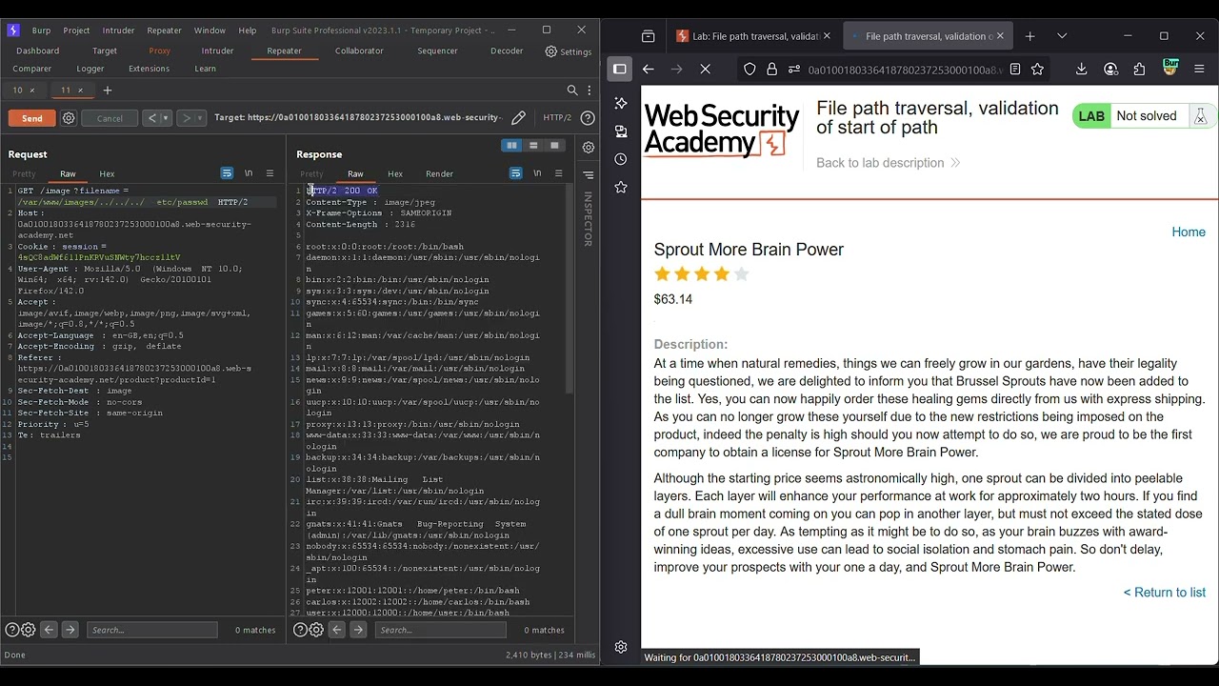The width and height of the screenshot is (1219, 686).
Task: Switch to Repeater tab 10
Action: (17, 91)
